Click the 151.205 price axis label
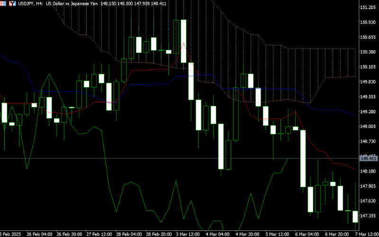Screen dimensions: 379x237 pos(369,8)
